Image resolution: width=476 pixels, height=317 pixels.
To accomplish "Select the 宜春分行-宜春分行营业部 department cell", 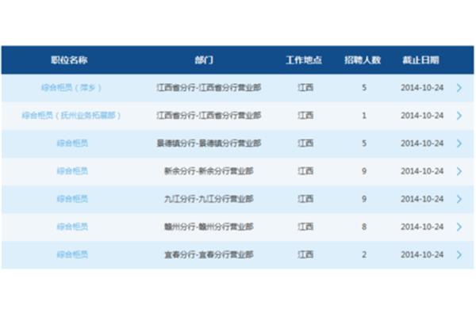I will click(209, 254).
